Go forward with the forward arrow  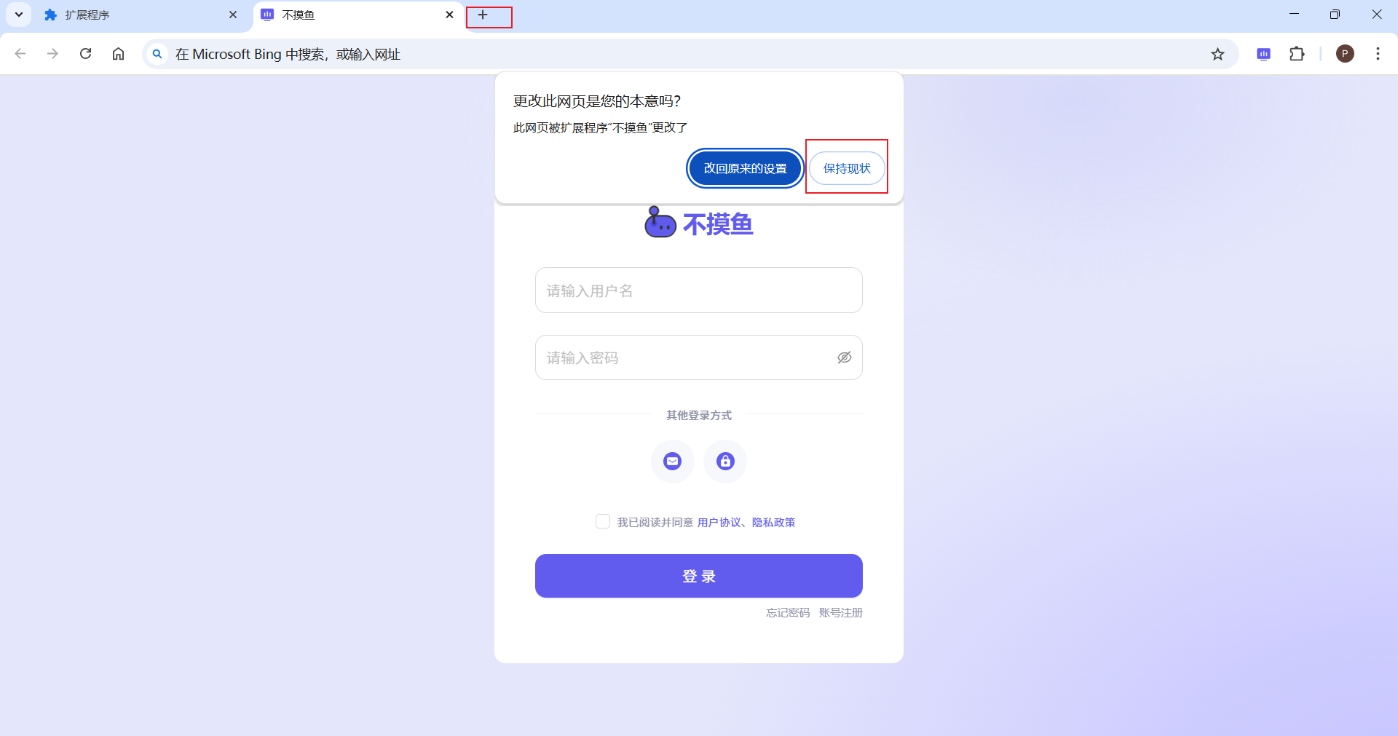[52, 54]
